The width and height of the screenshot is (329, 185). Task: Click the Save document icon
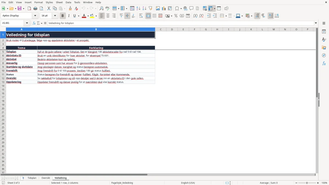click(x=19, y=8)
